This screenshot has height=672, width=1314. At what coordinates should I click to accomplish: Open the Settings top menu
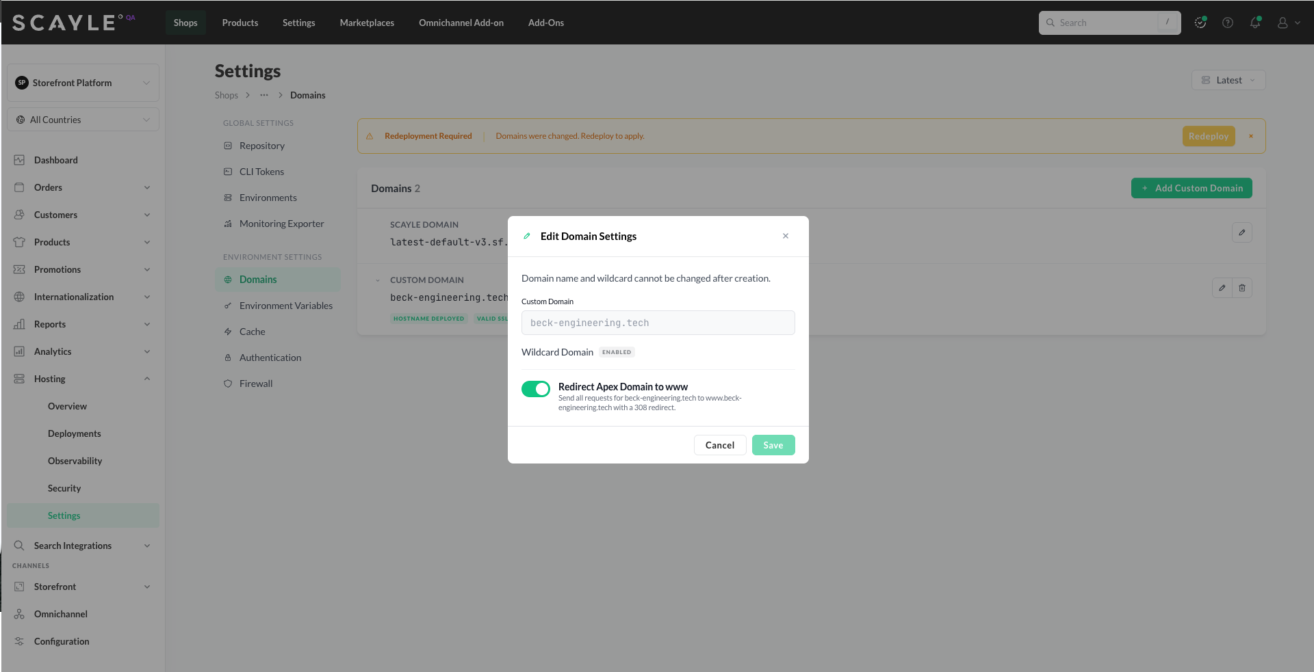click(x=299, y=23)
